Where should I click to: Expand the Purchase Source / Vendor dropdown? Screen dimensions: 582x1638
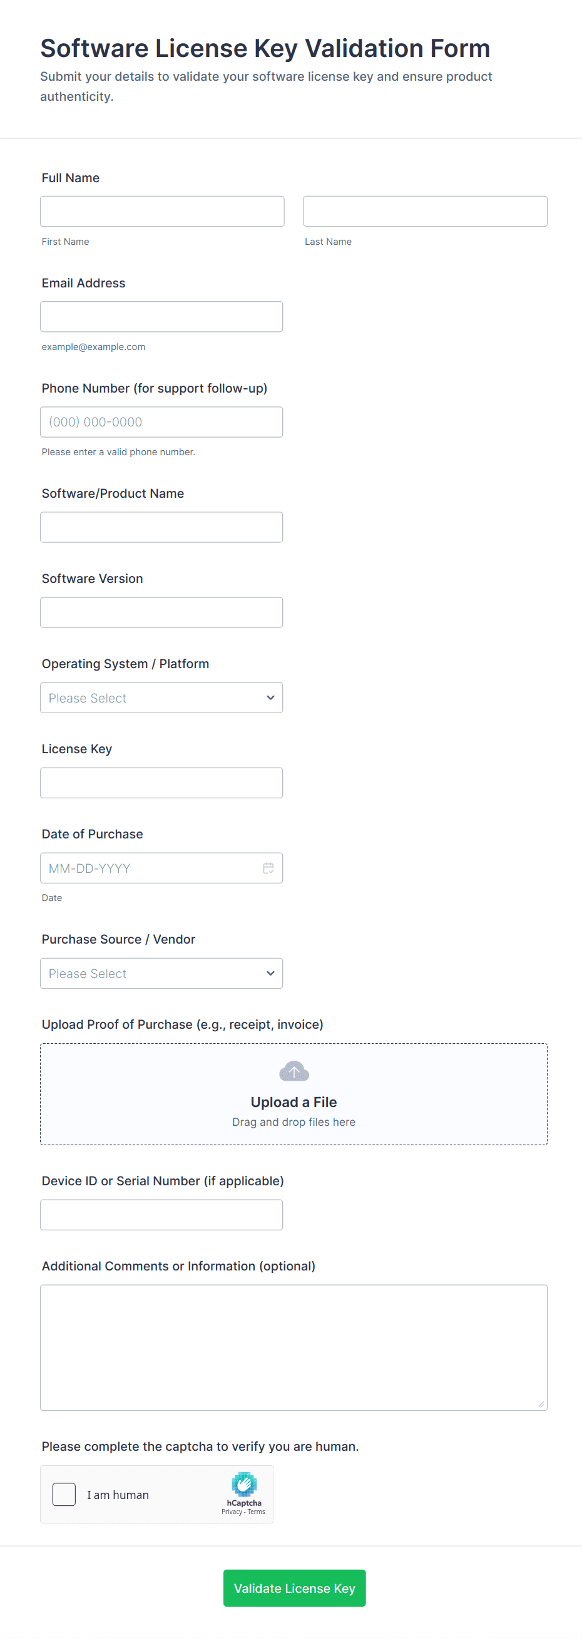pyautogui.click(x=161, y=974)
